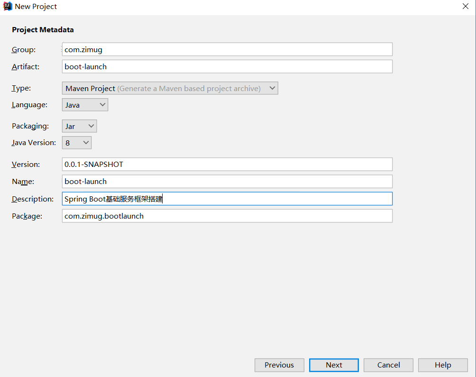
Task: Go back with the Previous button
Action: tap(279, 365)
